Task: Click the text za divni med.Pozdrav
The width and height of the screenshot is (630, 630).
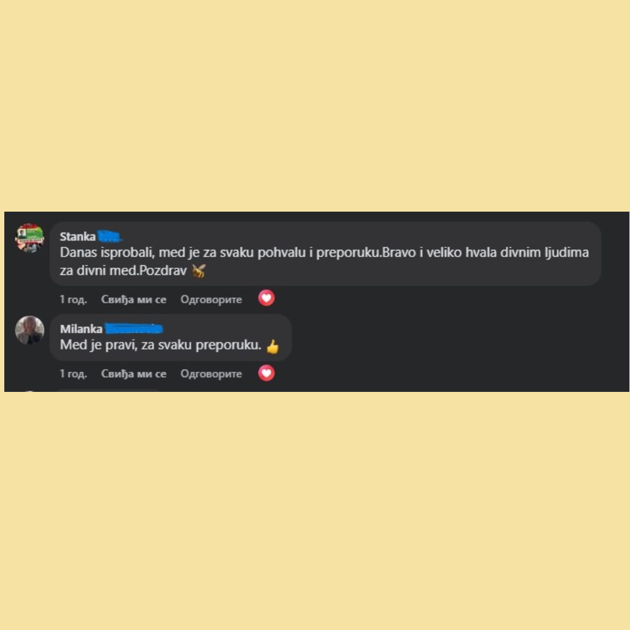Action: [123, 271]
